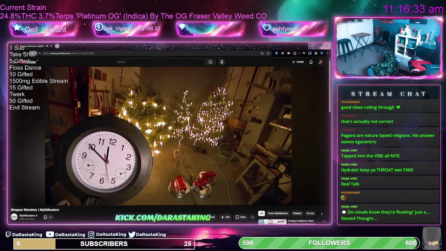Click the video player showing the clock
Image resolution: width=446 pixels, height=251 pixels.
click(168, 136)
